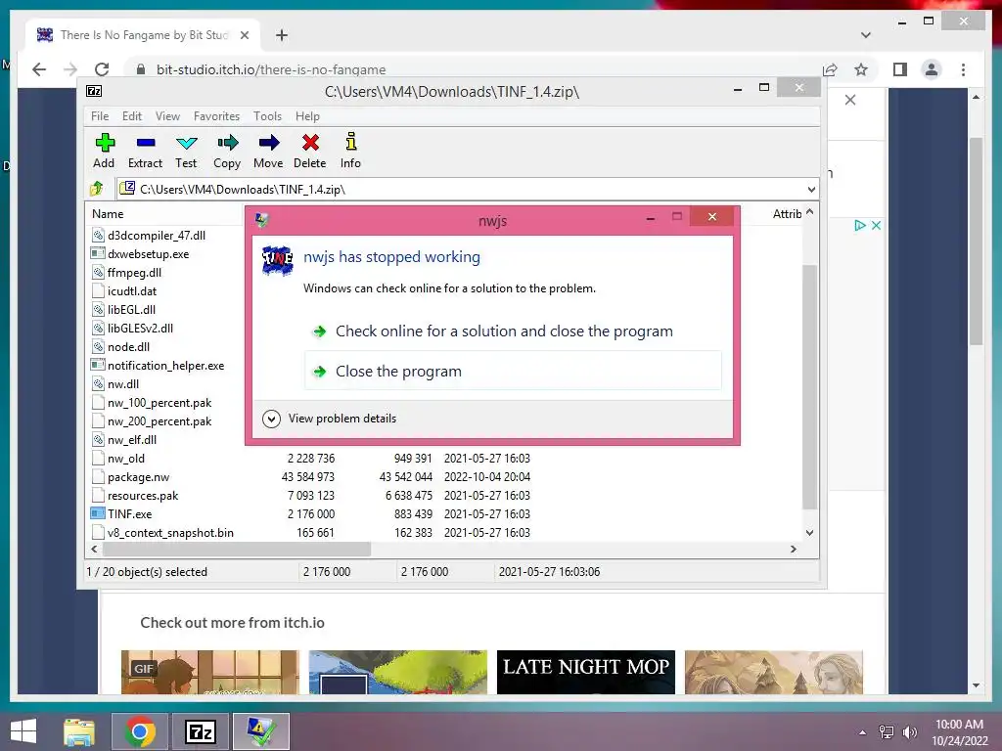The image size is (1002, 751).
Task: Choose Check online for a solution option
Action: [x=513, y=331]
